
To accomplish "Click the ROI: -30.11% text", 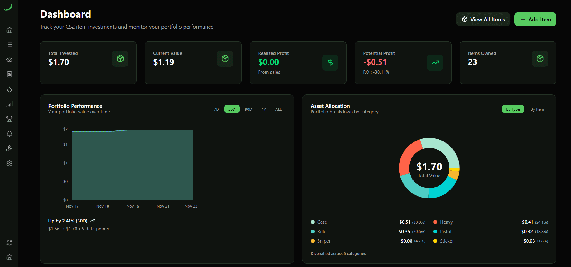I will [x=376, y=72].
